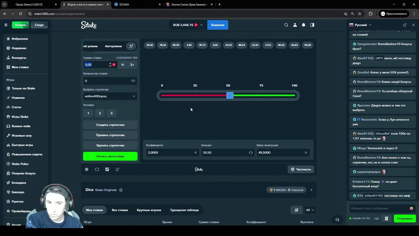The width and height of the screenshot is (419, 236).
Task: Click the popout game icon
Action: point(117,169)
